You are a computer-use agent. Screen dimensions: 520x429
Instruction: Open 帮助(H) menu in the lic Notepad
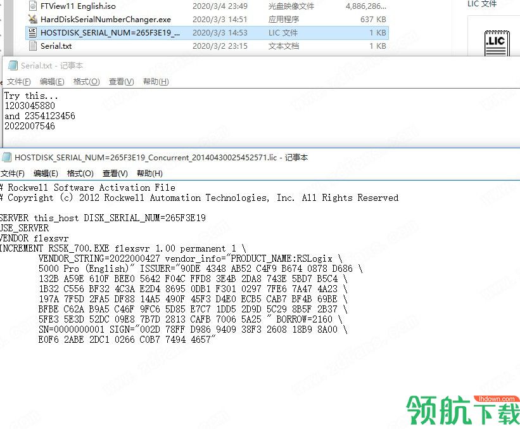click(x=149, y=174)
